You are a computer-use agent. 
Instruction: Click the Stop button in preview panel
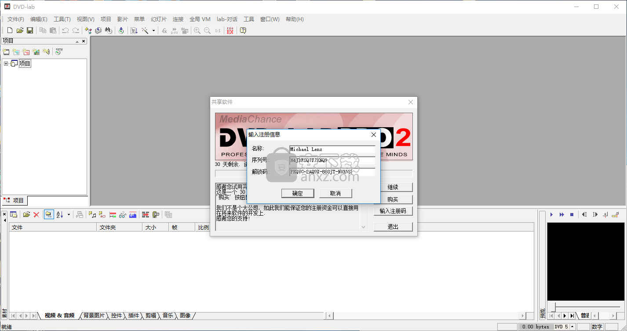[572, 214]
